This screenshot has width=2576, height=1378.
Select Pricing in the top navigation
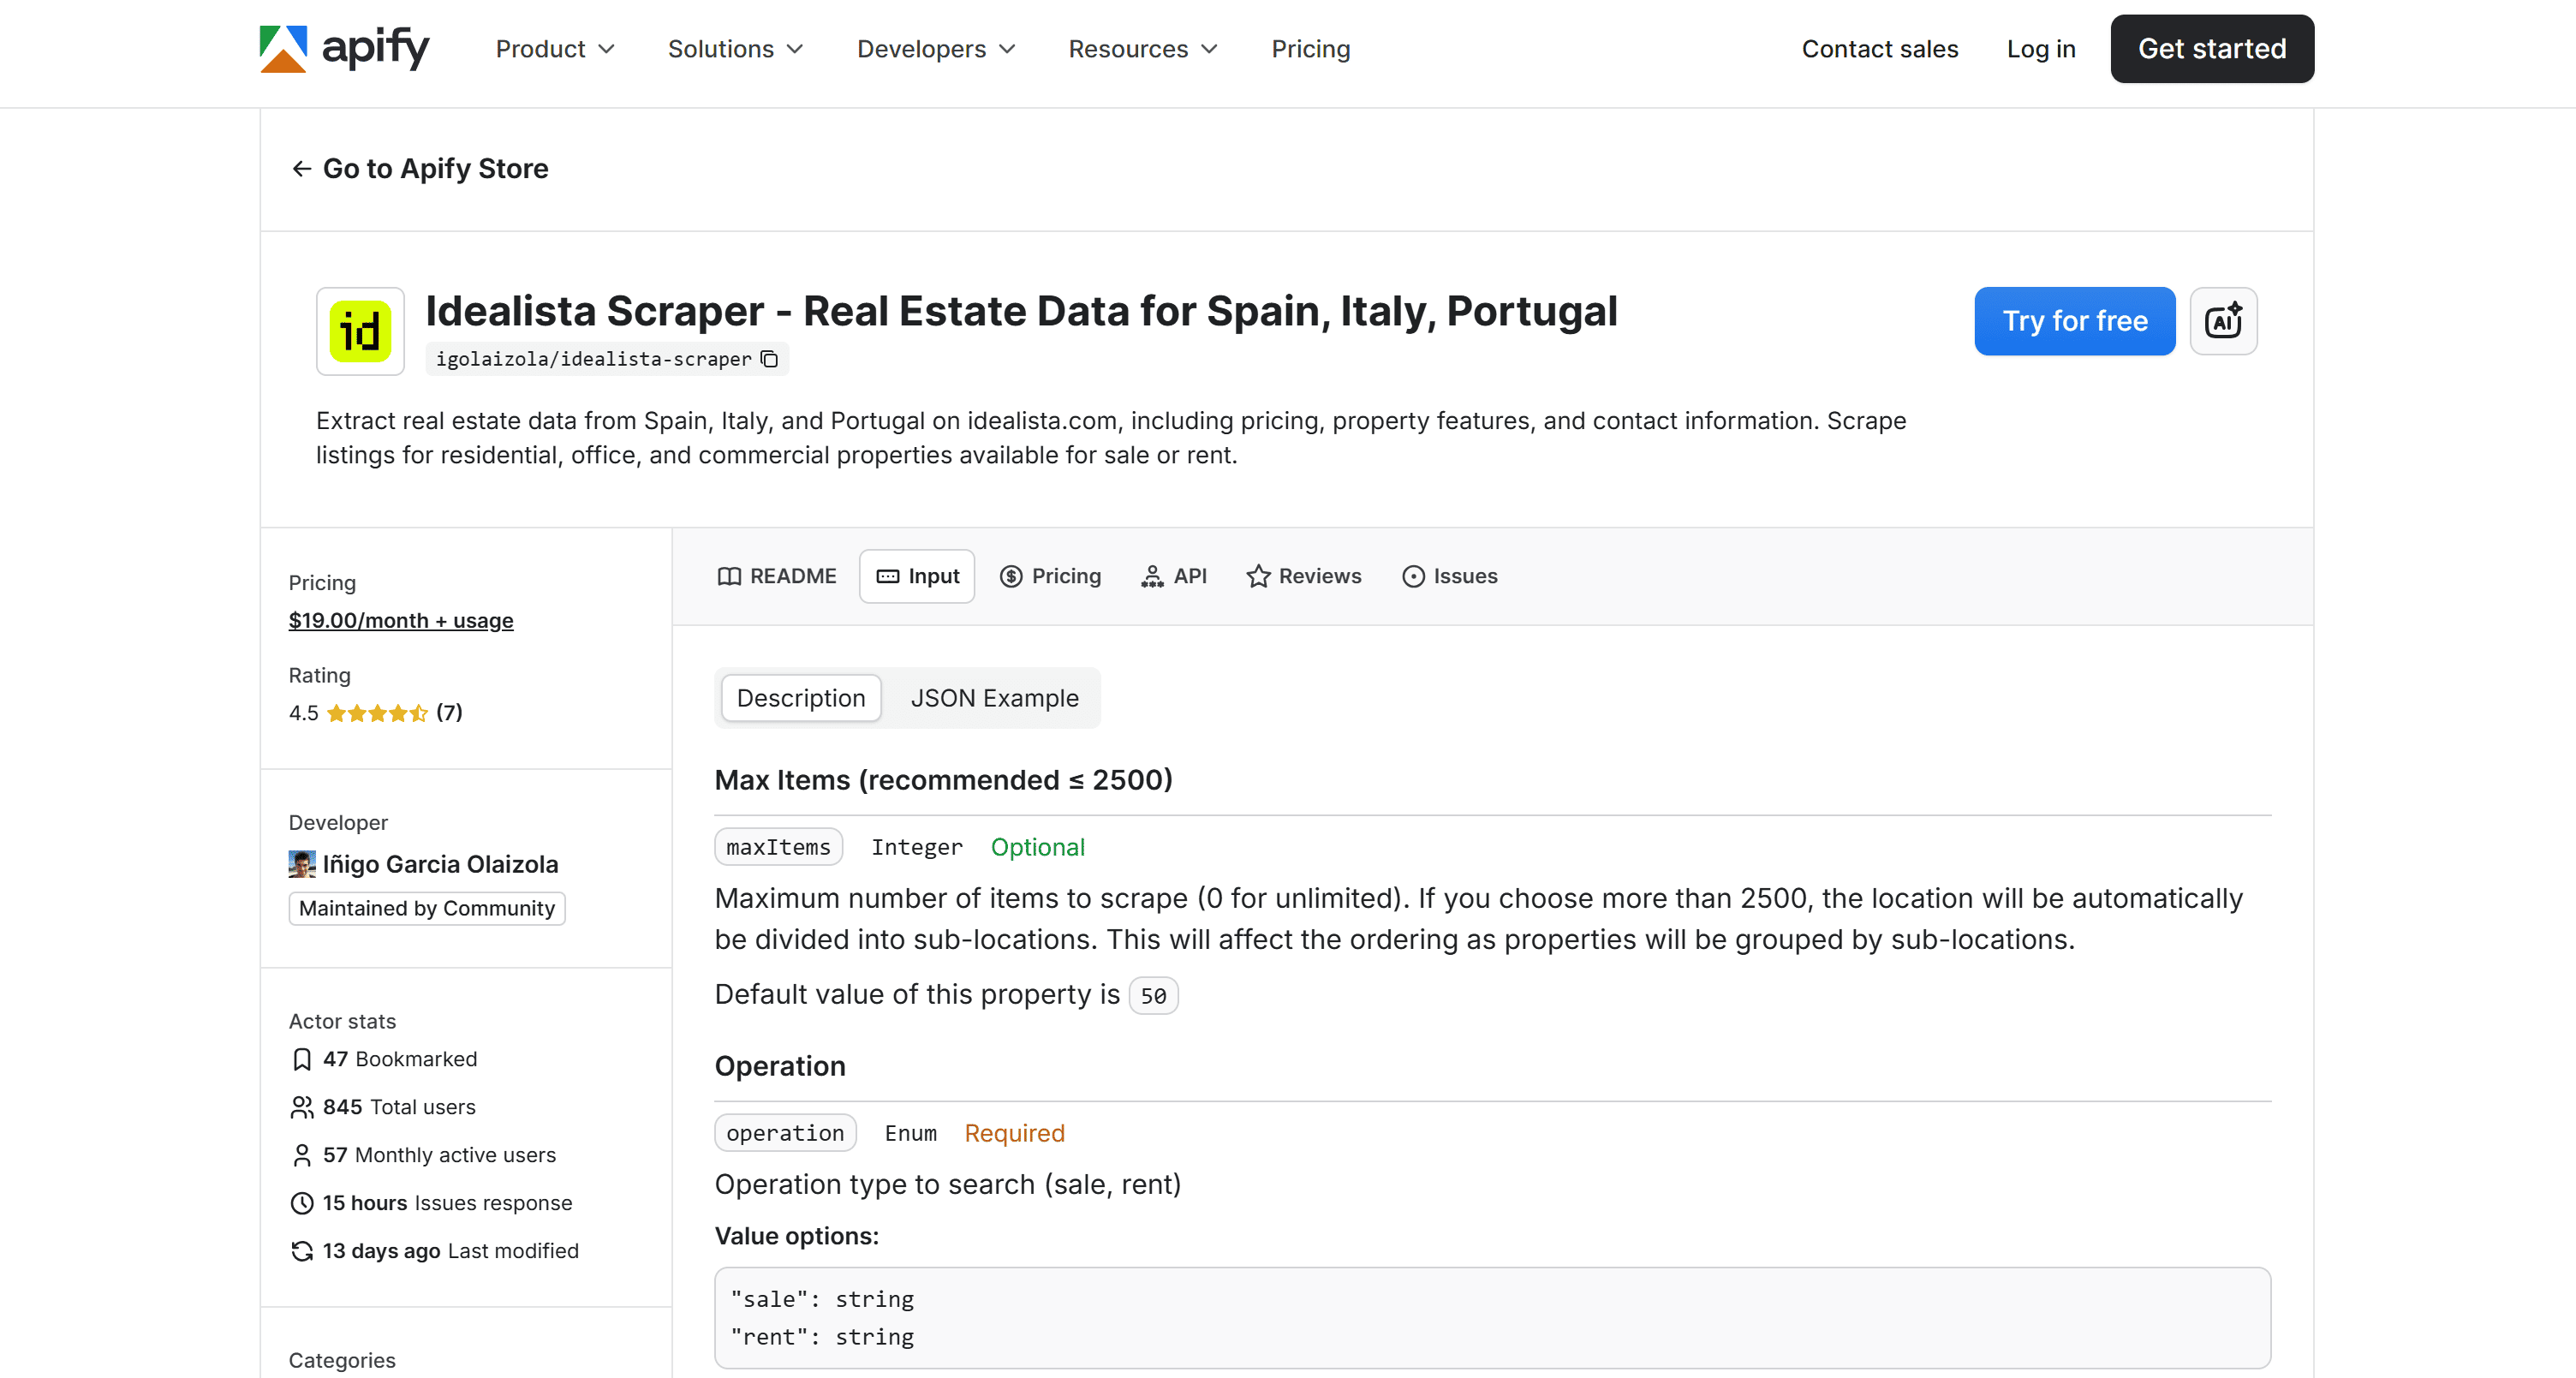click(x=1310, y=48)
